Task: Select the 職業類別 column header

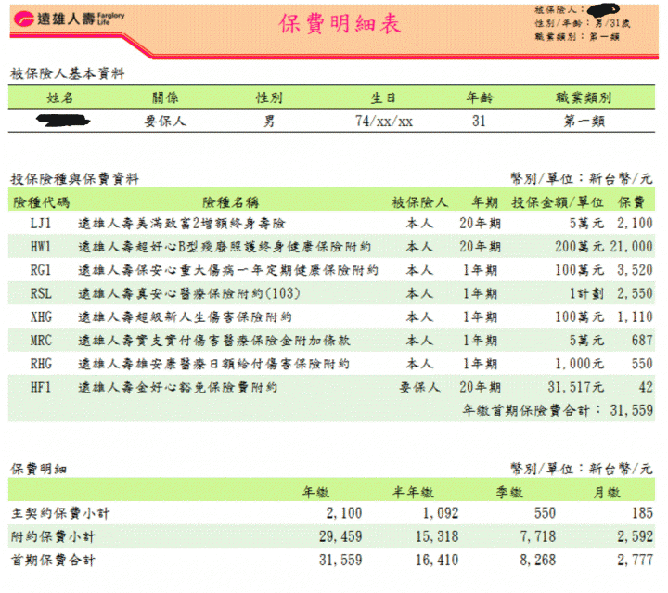Action: pos(584,98)
